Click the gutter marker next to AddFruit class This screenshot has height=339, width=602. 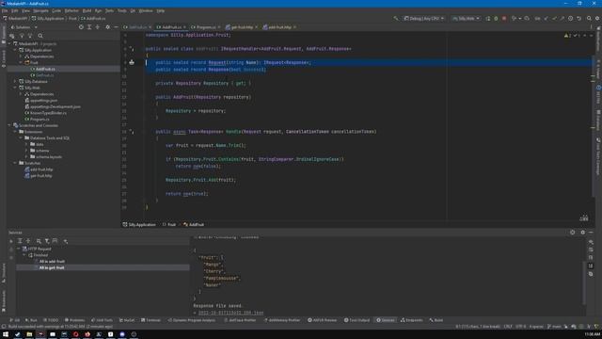click(132, 49)
